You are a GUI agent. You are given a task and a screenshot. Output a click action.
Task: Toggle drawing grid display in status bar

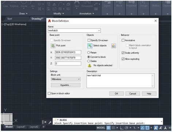(x=108, y=128)
